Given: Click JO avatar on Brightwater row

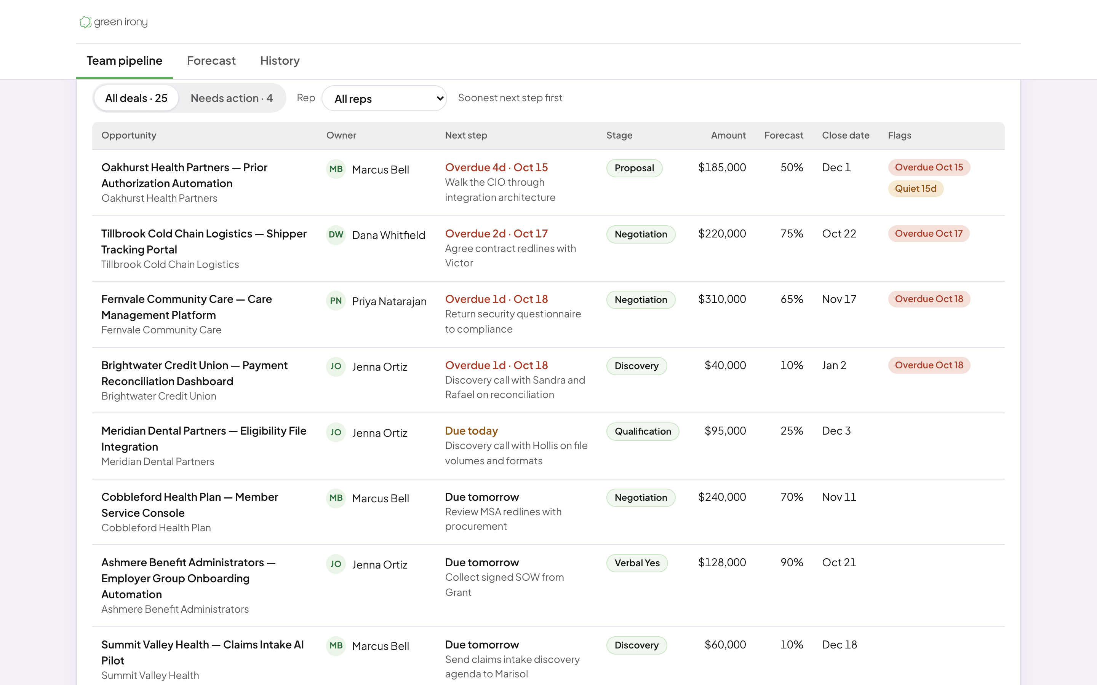Looking at the screenshot, I should coord(336,366).
